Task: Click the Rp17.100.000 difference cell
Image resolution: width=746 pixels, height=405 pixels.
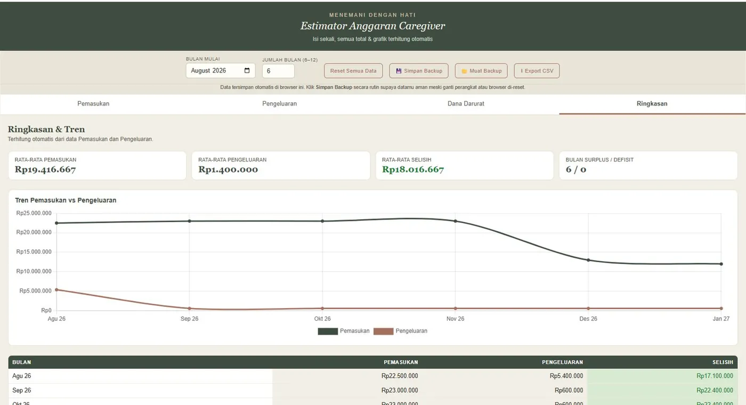Action: (x=715, y=376)
